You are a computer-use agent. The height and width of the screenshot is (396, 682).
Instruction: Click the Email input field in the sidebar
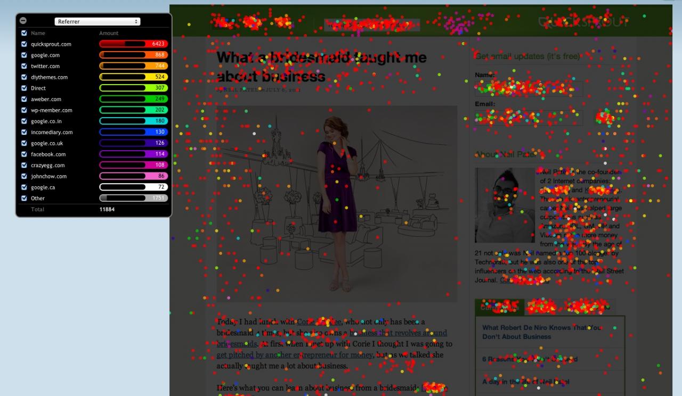pos(528,118)
